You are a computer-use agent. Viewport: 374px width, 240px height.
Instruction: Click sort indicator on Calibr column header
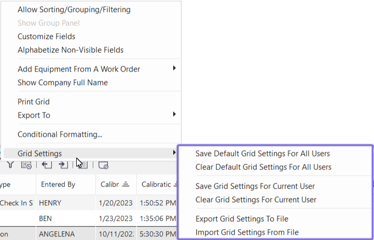[x=126, y=185]
